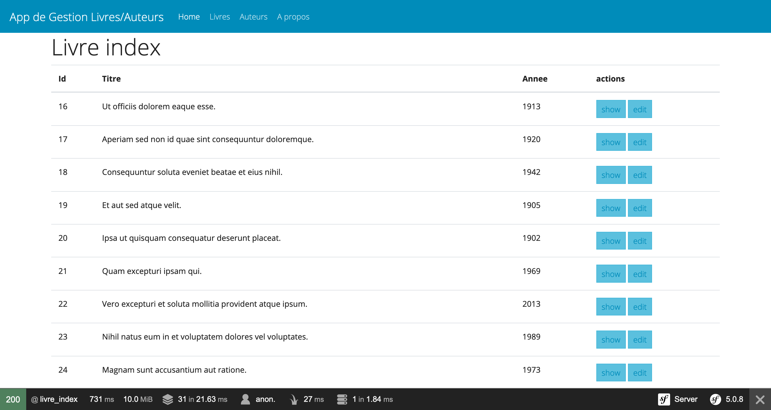Click the Symfony Server logo icon
Viewport: 771px width, 410px height.
click(x=664, y=399)
